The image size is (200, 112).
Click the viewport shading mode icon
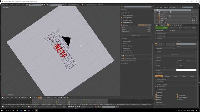[31, 98]
